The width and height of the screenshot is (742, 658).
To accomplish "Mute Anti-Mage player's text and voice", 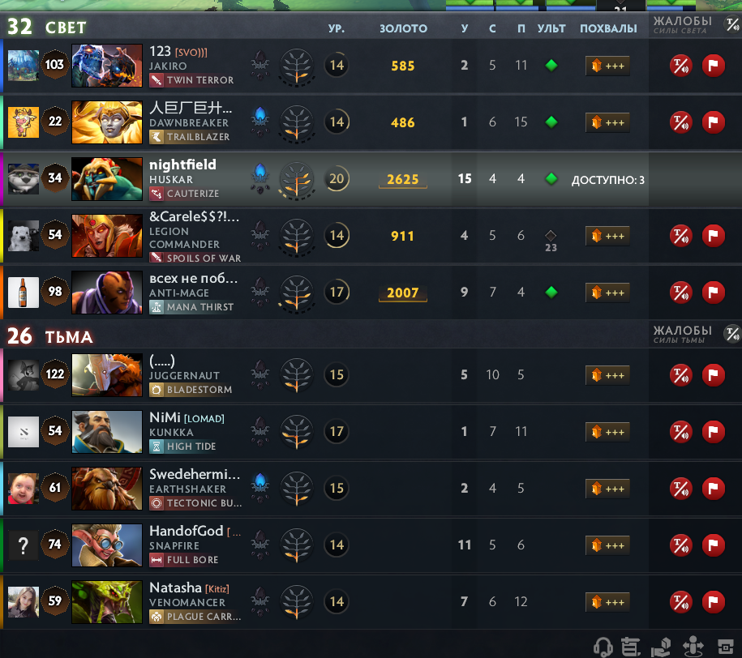I will pyautogui.click(x=680, y=293).
